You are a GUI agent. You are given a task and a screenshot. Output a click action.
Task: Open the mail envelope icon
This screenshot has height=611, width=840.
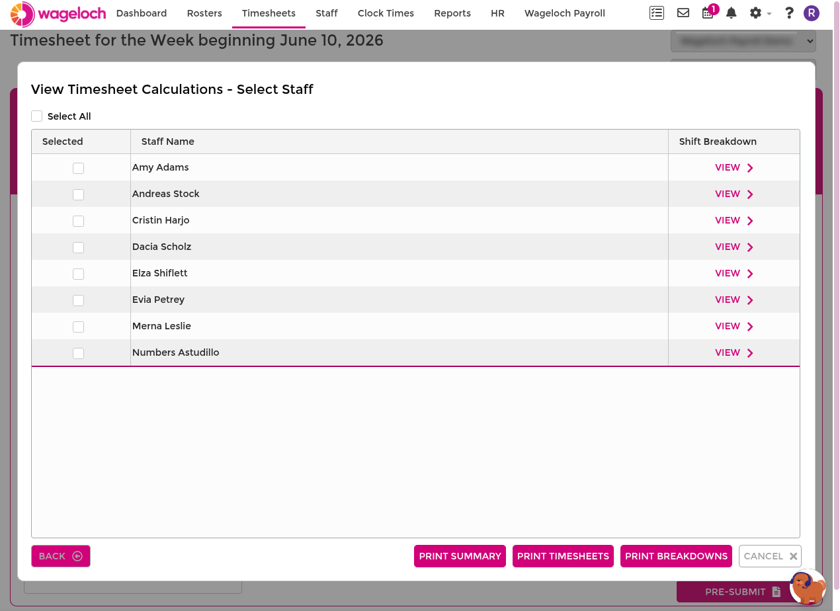coord(683,13)
